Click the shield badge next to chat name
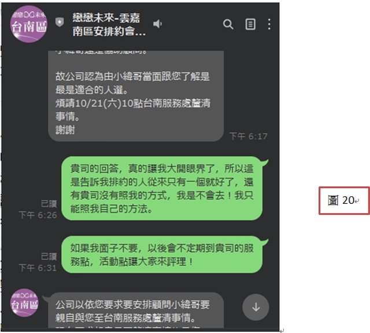The width and height of the screenshot is (370, 333). coord(60,23)
